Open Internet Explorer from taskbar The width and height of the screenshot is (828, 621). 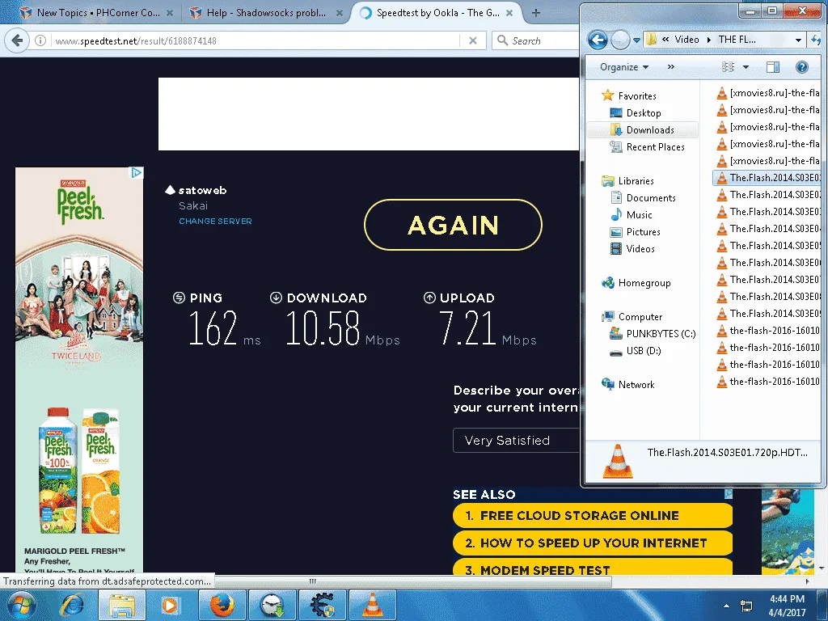(72, 605)
